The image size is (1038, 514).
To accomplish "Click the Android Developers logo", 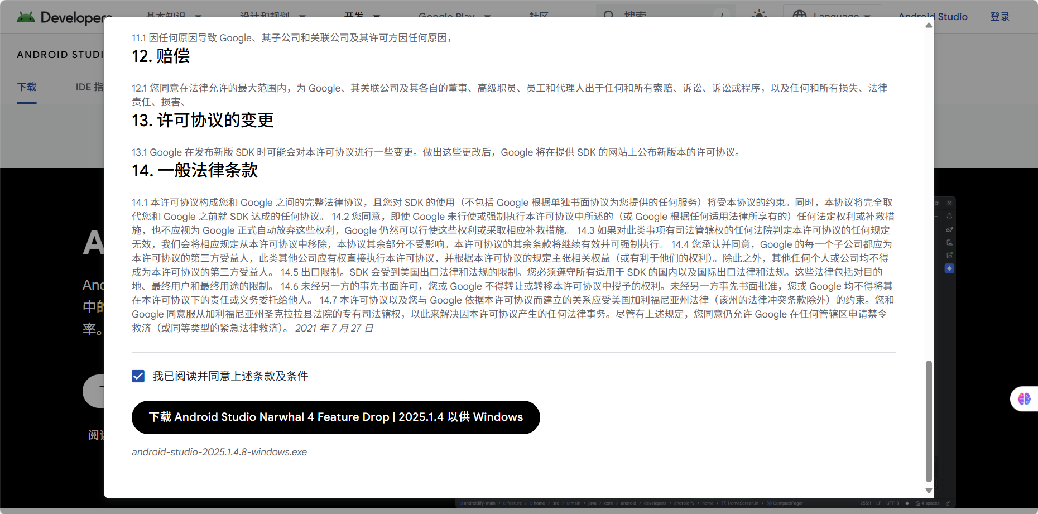I will tap(64, 17).
